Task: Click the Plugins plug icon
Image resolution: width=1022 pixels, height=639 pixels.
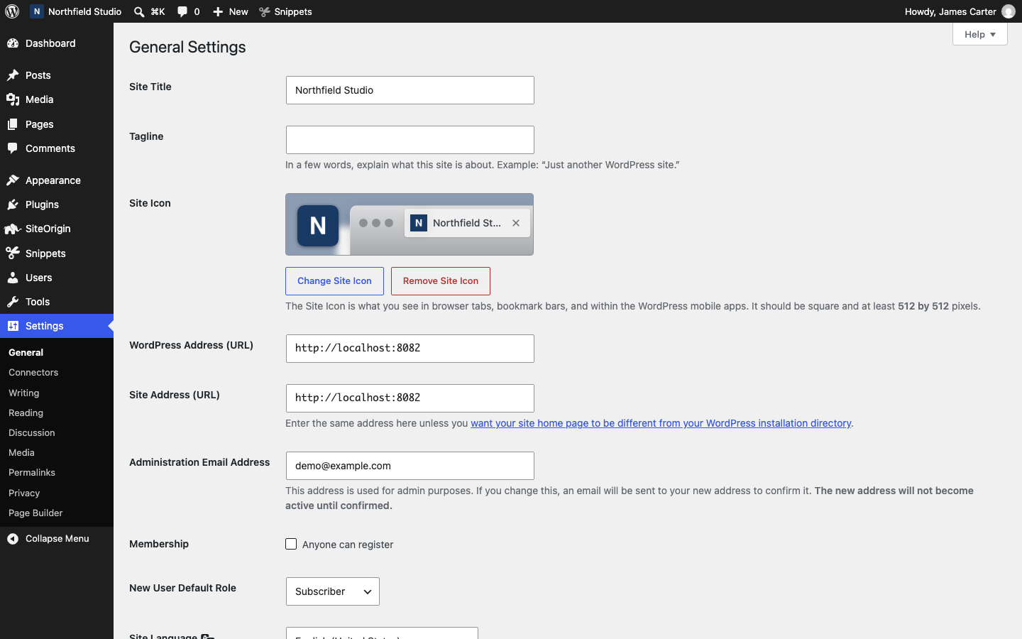Action: point(13,204)
